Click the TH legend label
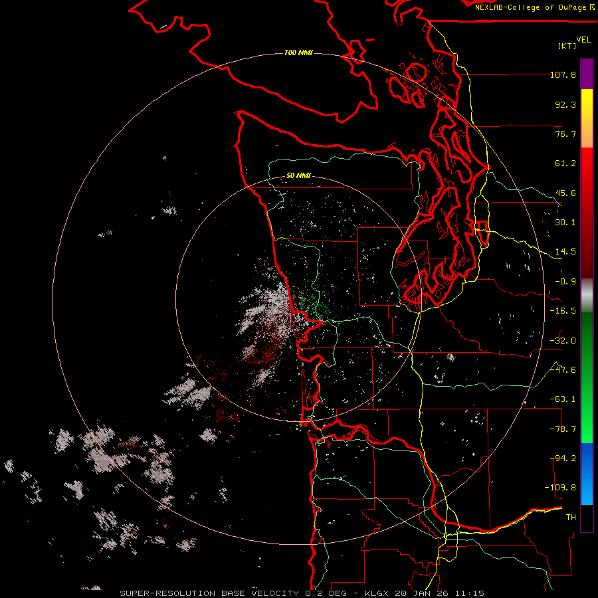This screenshot has height=598, width=598. [571, 518]
